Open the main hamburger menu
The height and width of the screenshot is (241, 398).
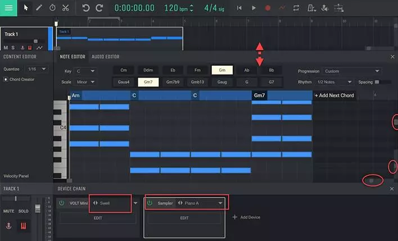8,8
